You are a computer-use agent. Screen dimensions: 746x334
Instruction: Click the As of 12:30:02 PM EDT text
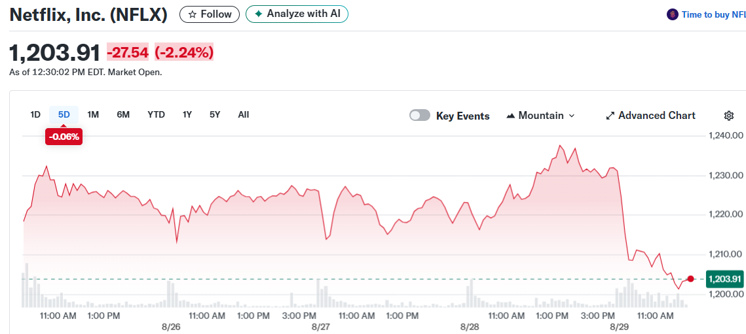point(86,73)
